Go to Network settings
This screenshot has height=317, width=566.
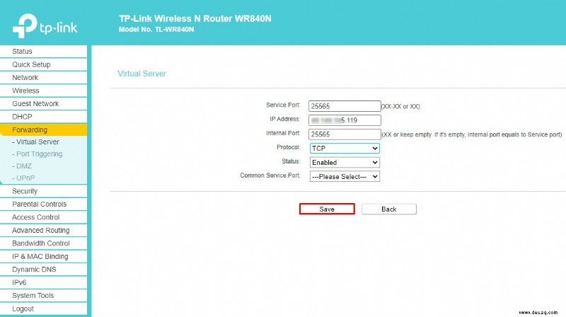(43, 78)
